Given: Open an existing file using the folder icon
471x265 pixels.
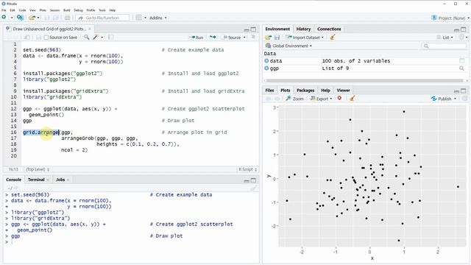Looking at the screenshot, I should [x=32, y=18].
